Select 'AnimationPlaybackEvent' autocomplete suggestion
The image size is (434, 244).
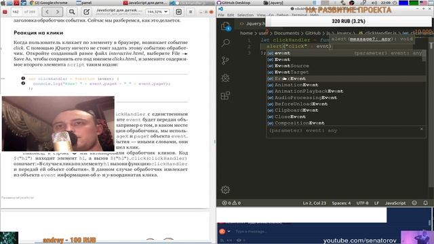pyautogui.click(x=346, y=91)
